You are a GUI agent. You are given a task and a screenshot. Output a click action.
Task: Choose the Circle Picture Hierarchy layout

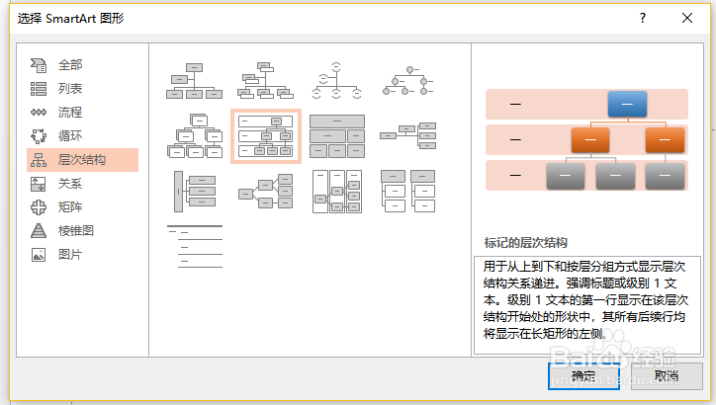click(x=407, y=81)
